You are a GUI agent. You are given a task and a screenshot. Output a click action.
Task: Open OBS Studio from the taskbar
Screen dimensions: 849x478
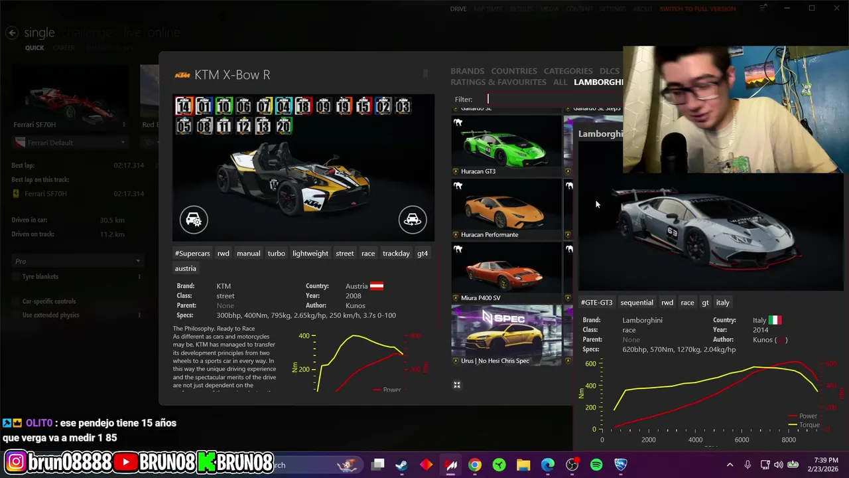click(x=572, y=465)
